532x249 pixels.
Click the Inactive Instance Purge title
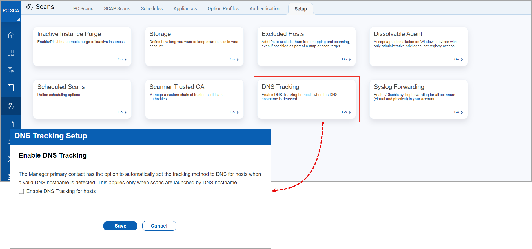point(69,34)
